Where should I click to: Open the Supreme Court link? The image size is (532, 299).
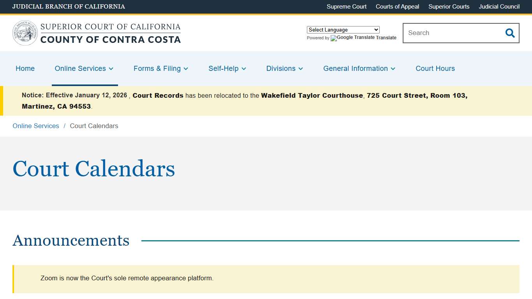(346, 7)
